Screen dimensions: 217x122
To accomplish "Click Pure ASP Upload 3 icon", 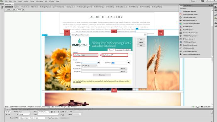I will click(181, 30).
